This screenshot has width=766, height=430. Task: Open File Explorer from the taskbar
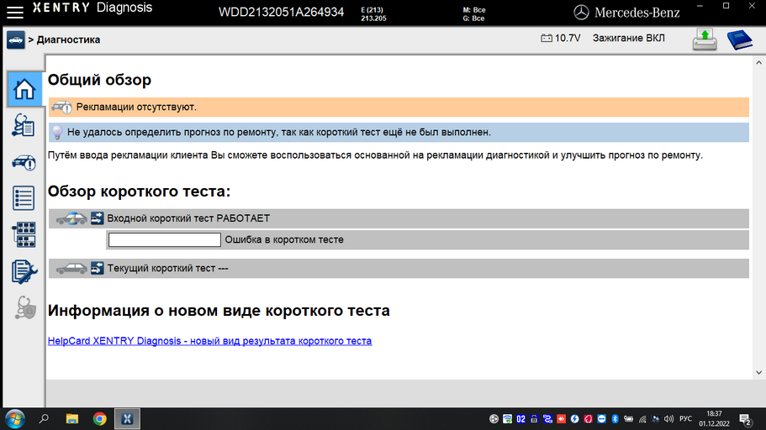point(71,419)
